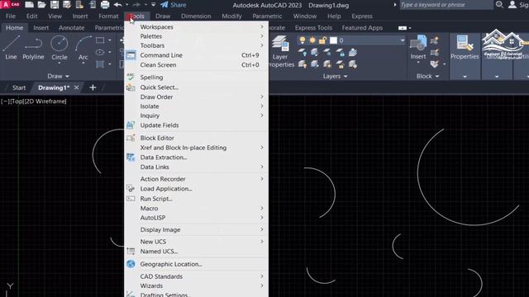Toggle the layer lightbulb on/off icon
The width and height of the screenshot is (529, 297).
coord(303,40)
